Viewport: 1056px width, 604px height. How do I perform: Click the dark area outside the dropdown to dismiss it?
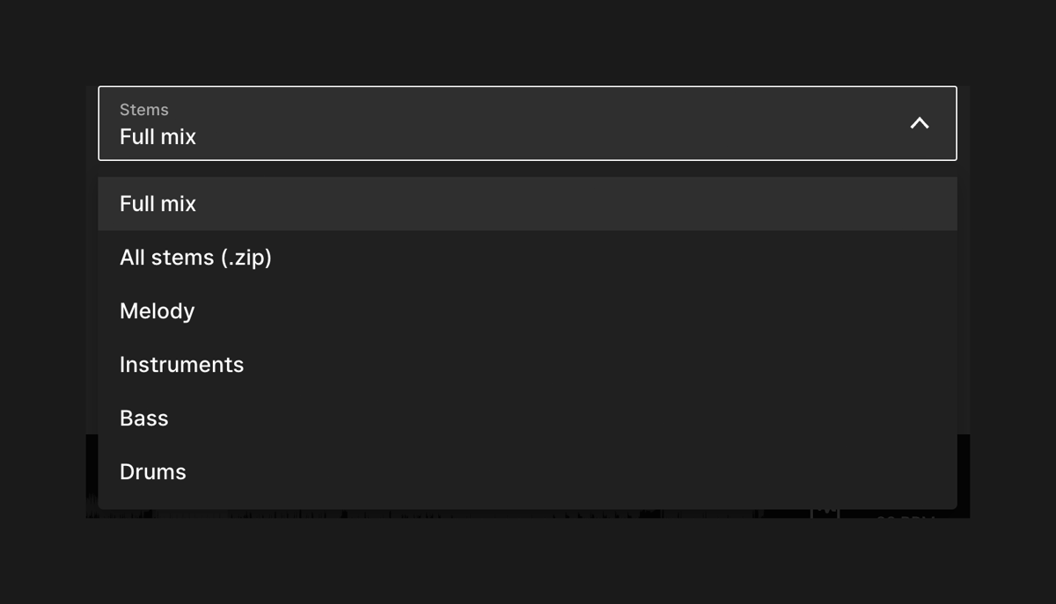click(528, 571)
